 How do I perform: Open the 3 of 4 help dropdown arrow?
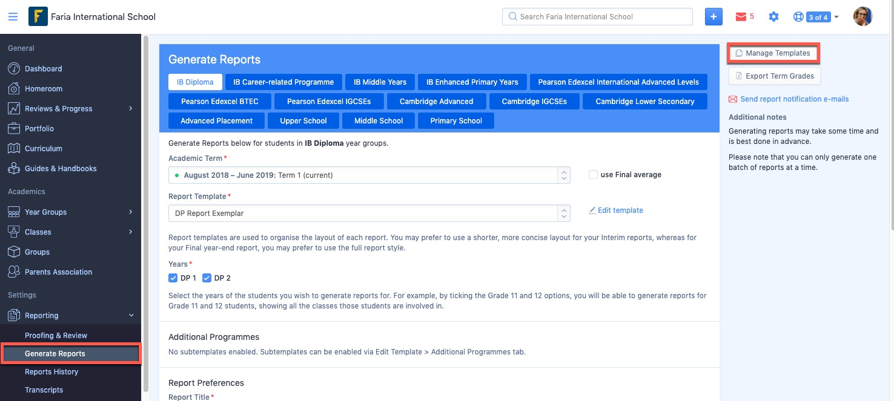point(836,17)
